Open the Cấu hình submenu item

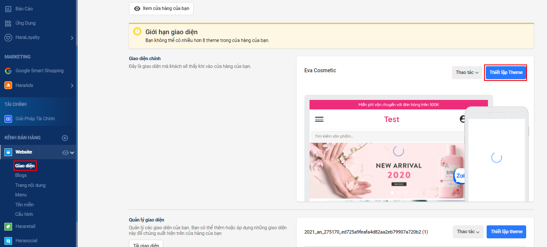tap(24, 214)
